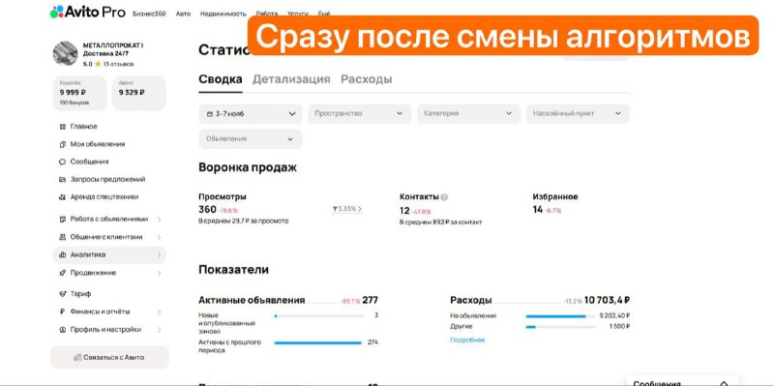Image resolution: width=774 pixels, height=386 pixels.
Task: Click the Подробнее link under Расходы
Action: tap(467, 341)
